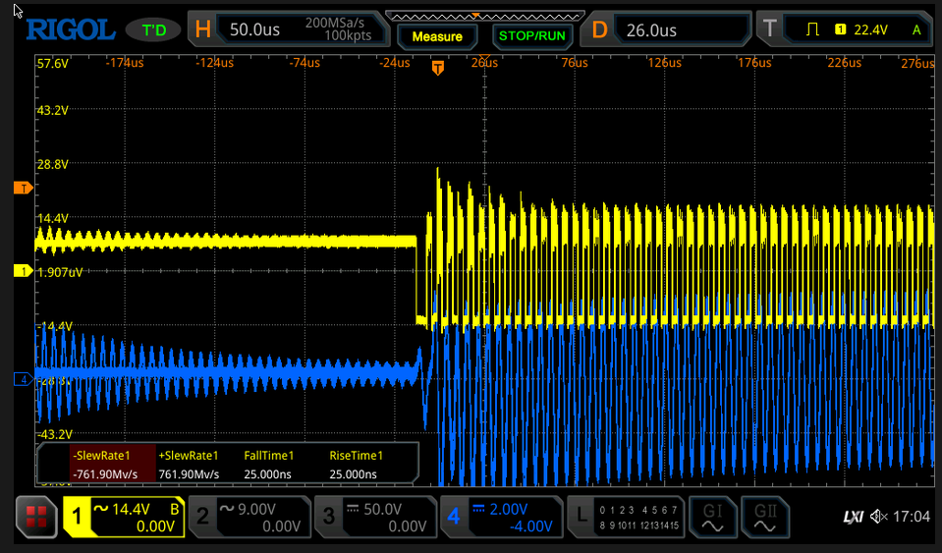
Task: Select the 50.0us timebase value
Action: (x=254, y=29)
